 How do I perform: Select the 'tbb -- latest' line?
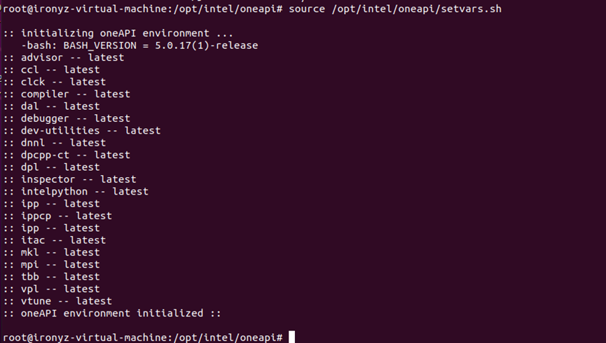pos(52,276)
